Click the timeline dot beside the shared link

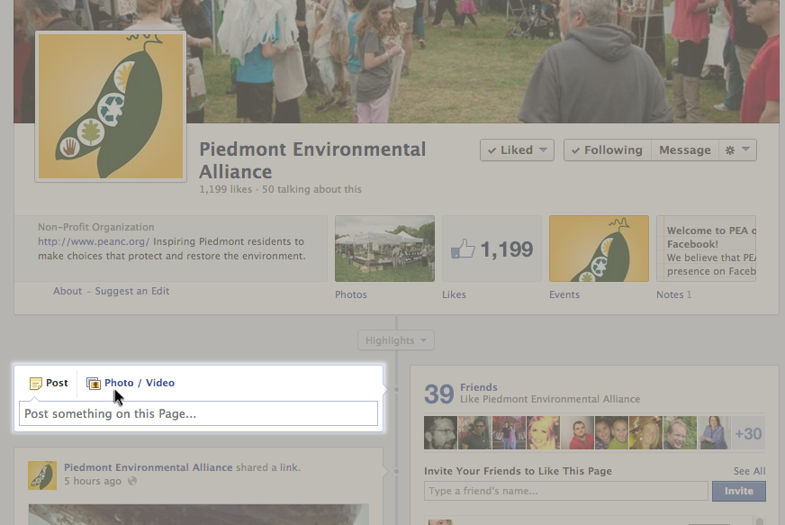pos(396,471)
